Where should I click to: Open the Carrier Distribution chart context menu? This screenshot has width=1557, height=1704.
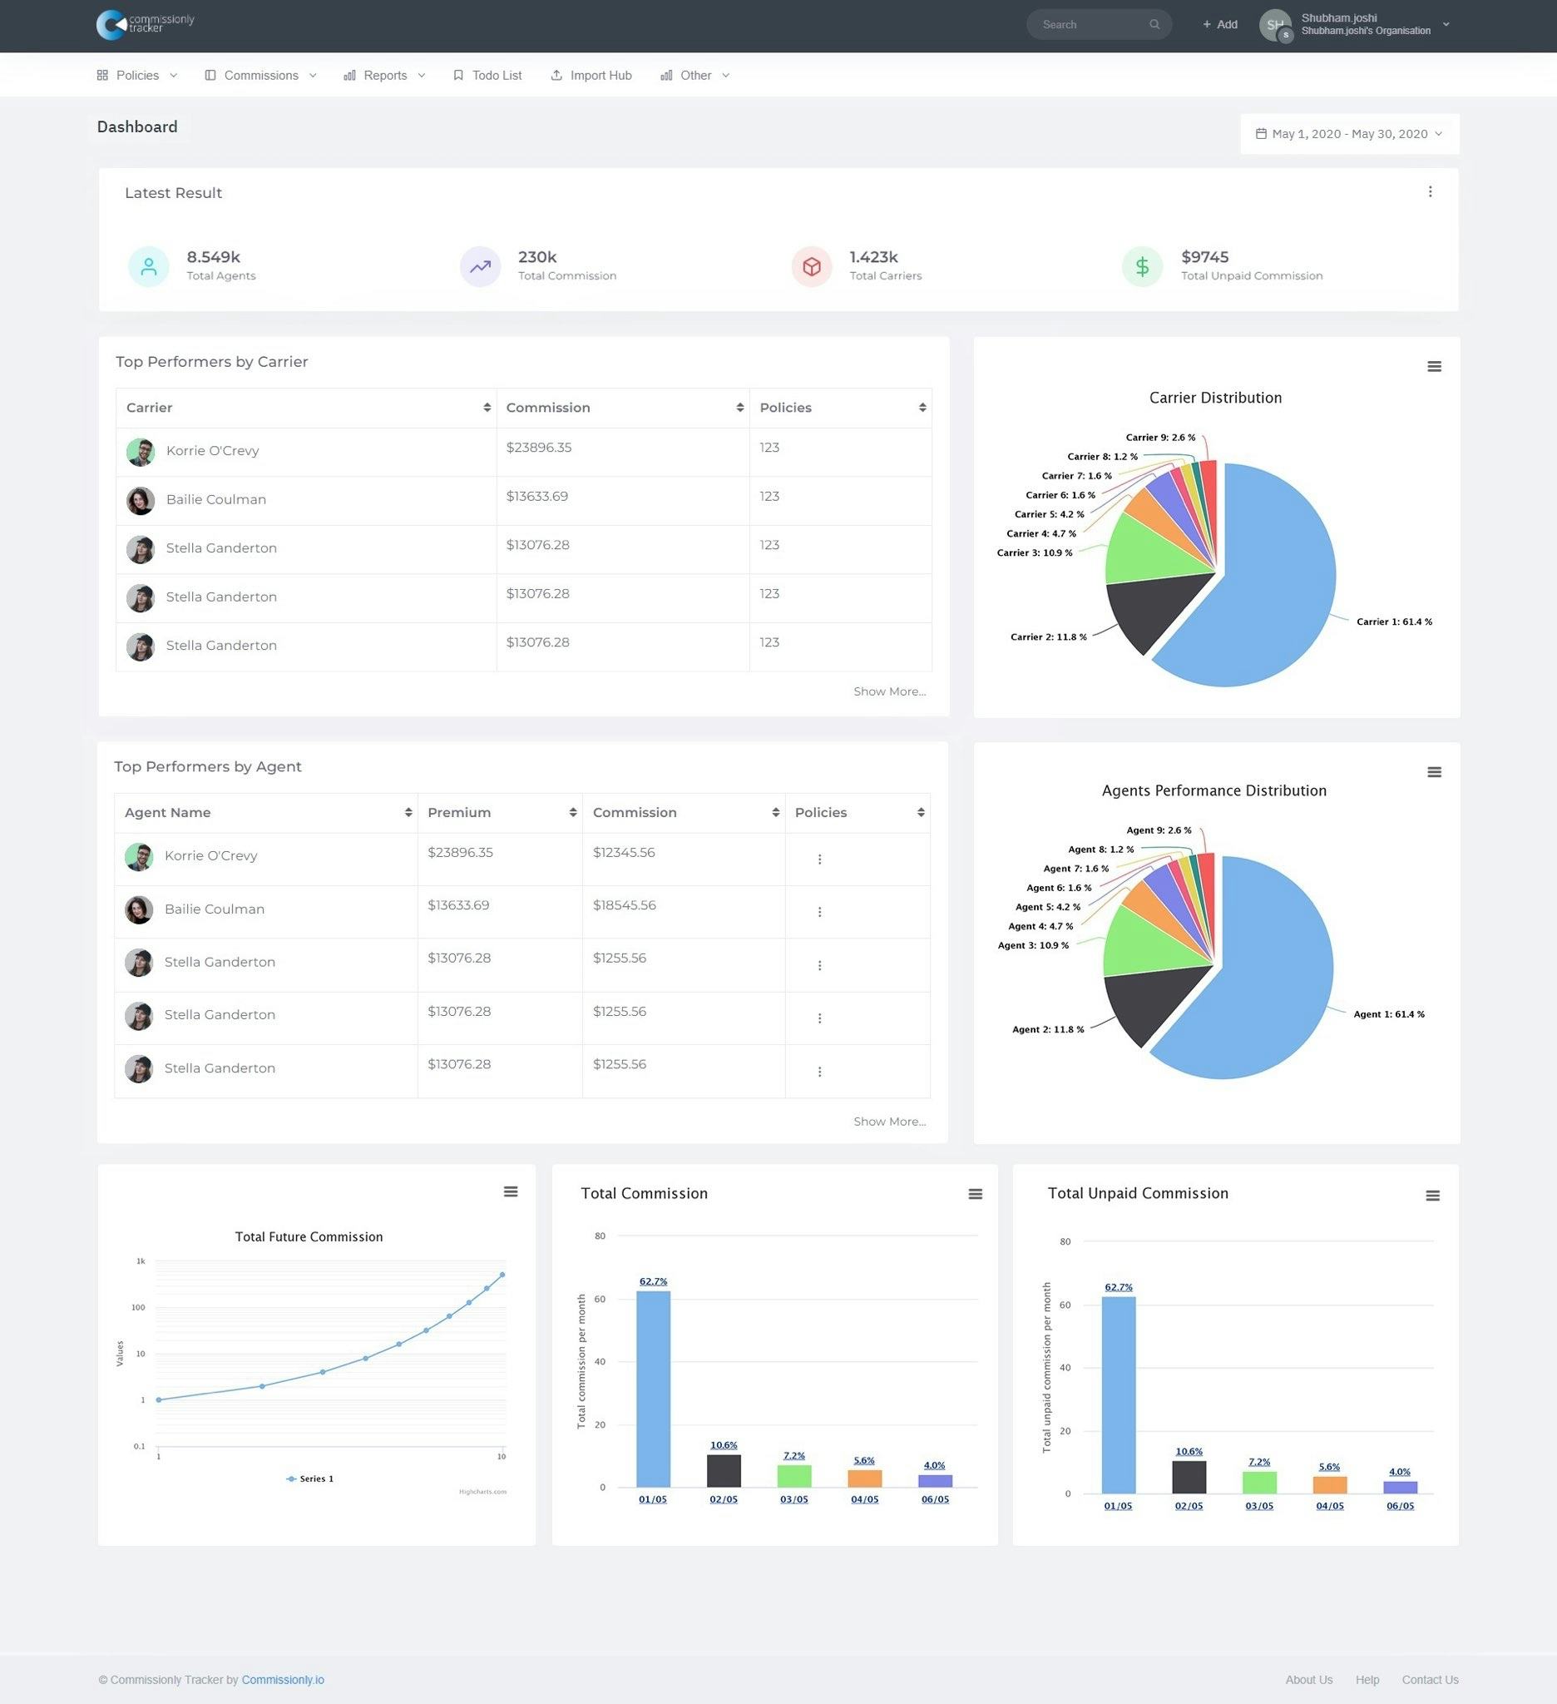pos(1435,367)
